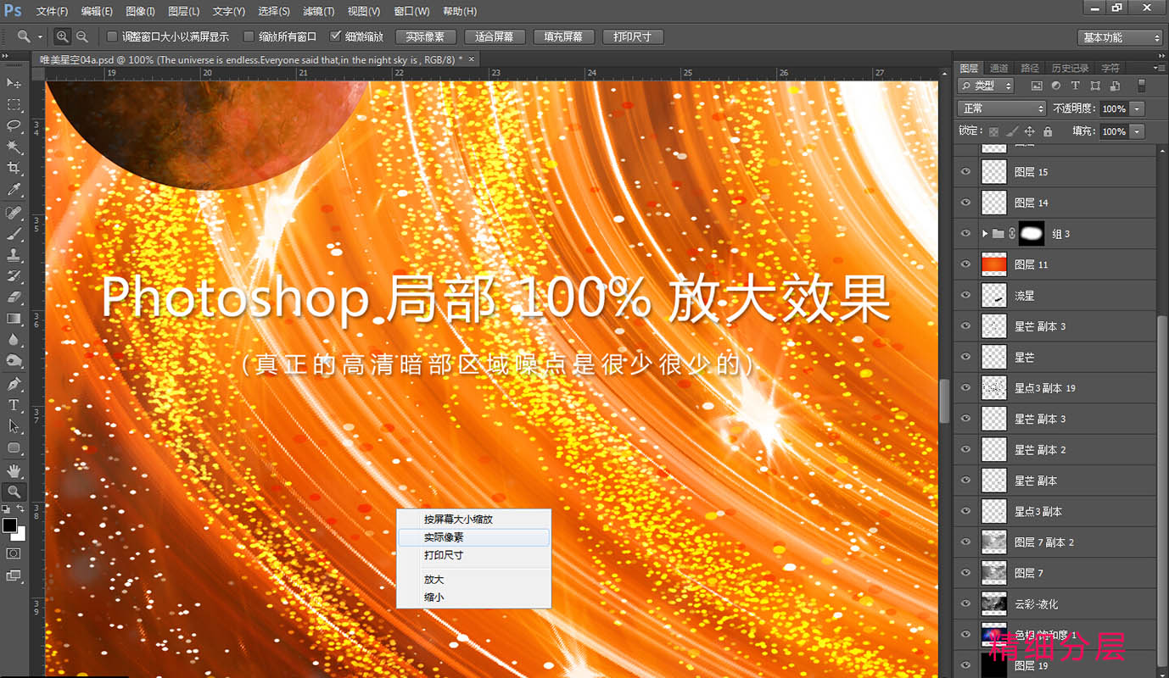The image size is (1169, 678).
Task: Open the 不透明度 opacity dropdown arrow
Action: pyautogui.click(x=1137, y=108)
